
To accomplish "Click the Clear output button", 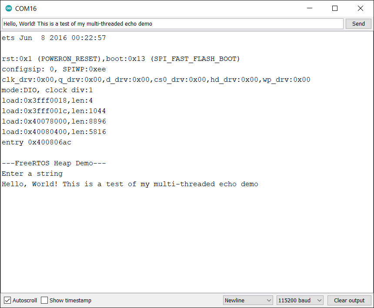I will coord(349,300).
